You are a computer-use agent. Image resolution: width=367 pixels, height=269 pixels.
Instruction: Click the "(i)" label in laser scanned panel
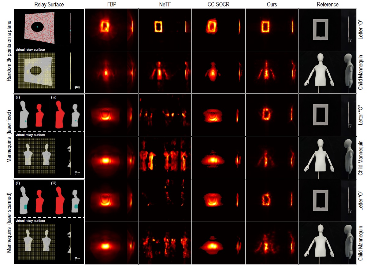tap(18, 183)
